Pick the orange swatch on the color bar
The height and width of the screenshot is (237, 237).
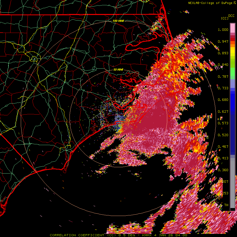pos(233,46)
